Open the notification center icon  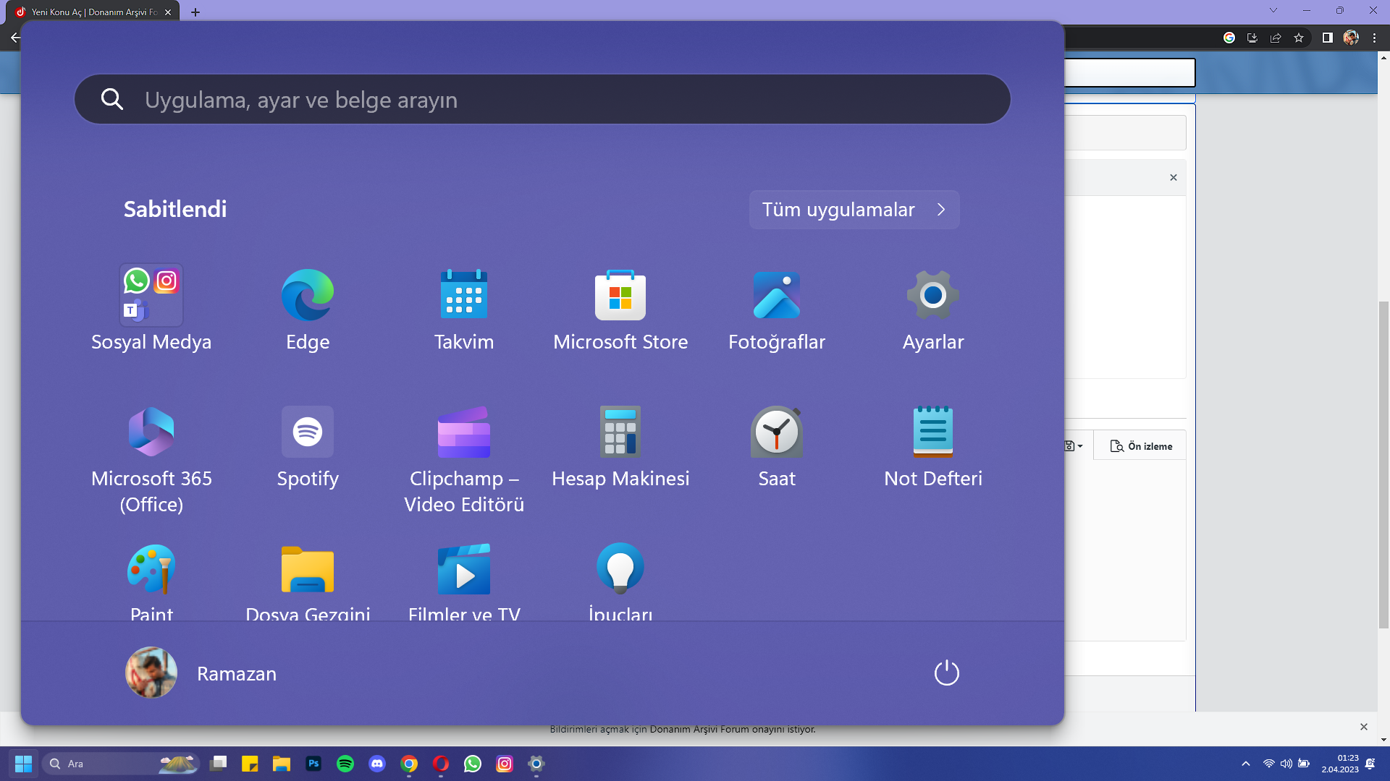[x=1370, y=764]
